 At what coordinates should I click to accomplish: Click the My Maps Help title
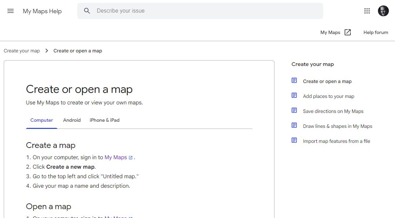(x=42, y=11)
